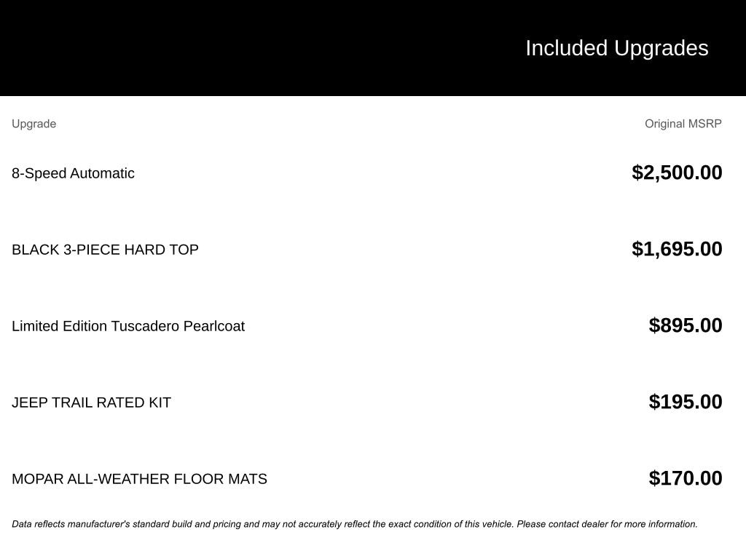Click the word 'MOPAR' in floor mats row

[x=37, y=479]
